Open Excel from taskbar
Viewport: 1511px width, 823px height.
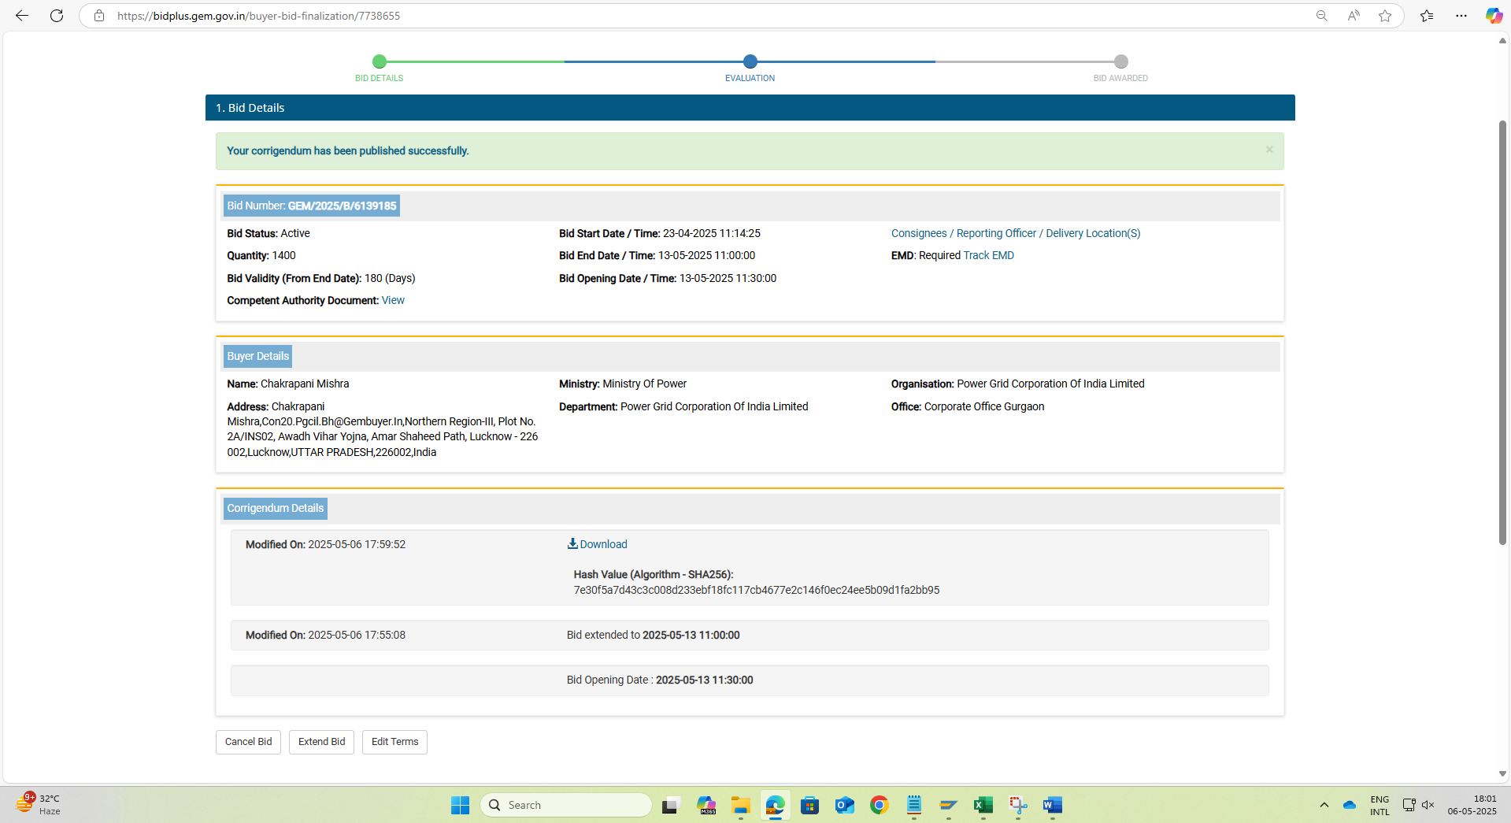tap(983, 805)
